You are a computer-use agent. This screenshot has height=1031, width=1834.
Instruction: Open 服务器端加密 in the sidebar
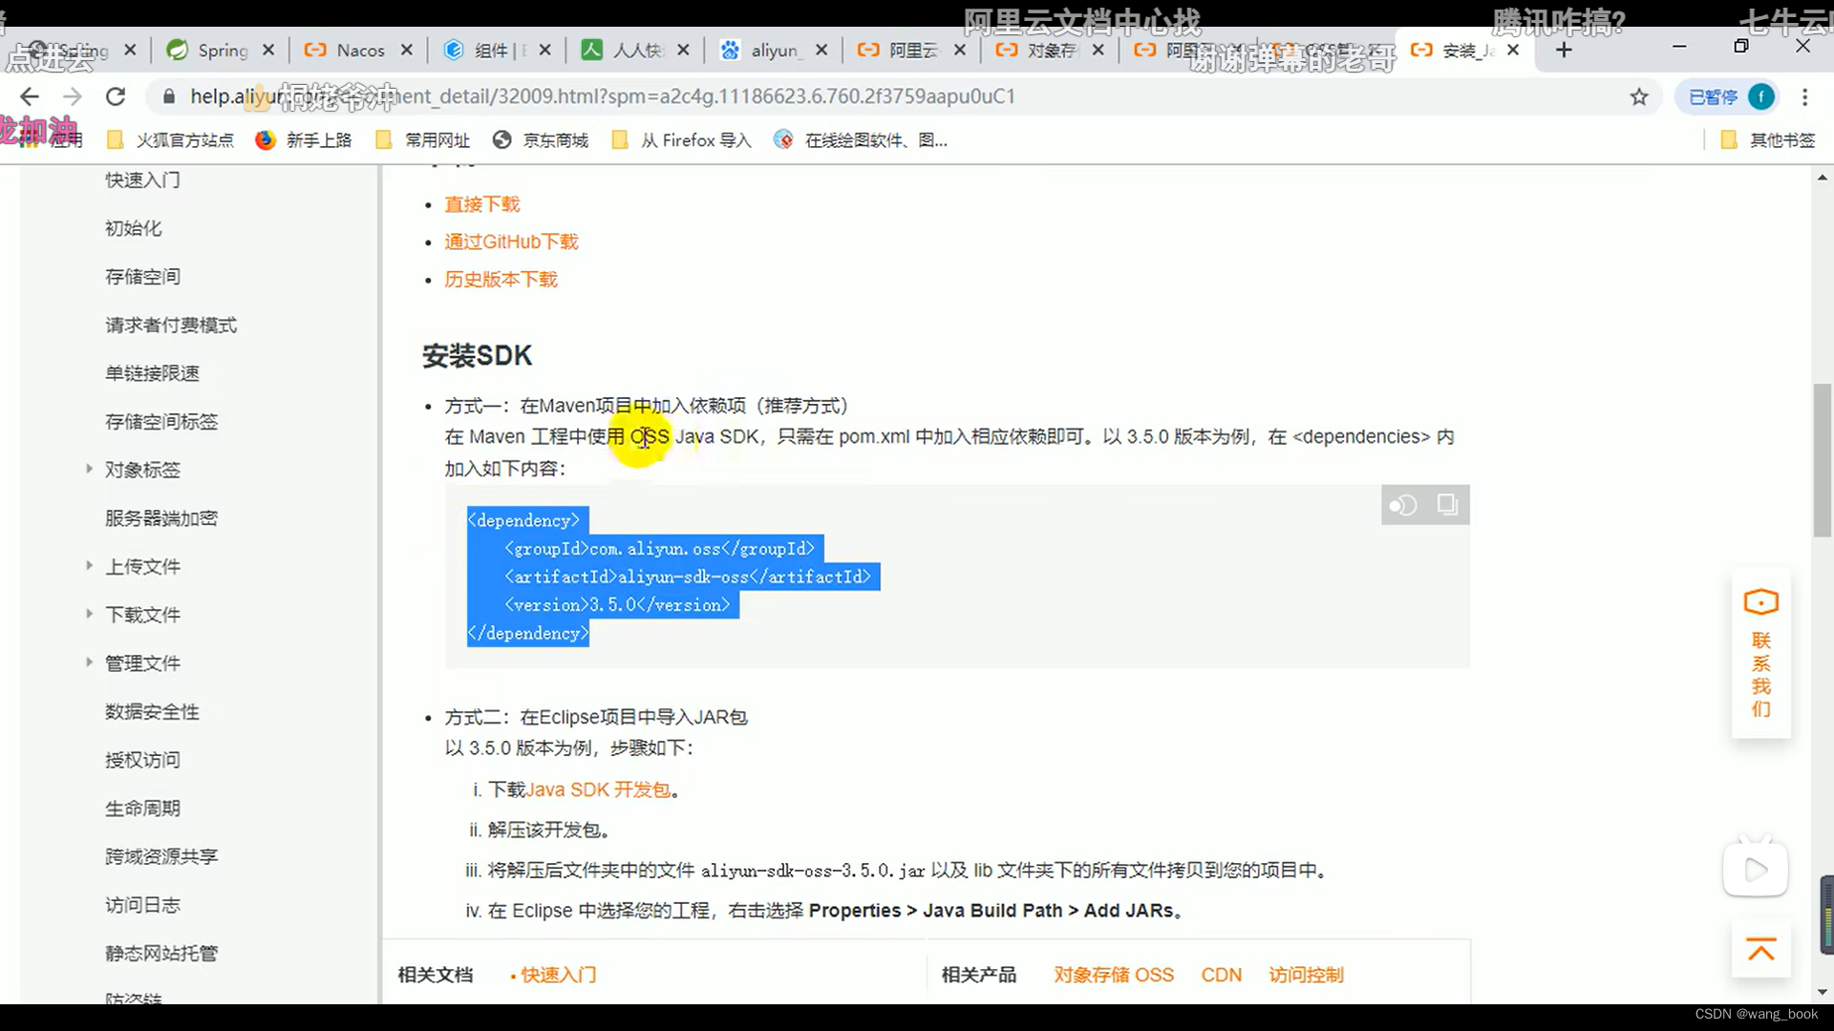click(161, 518)
